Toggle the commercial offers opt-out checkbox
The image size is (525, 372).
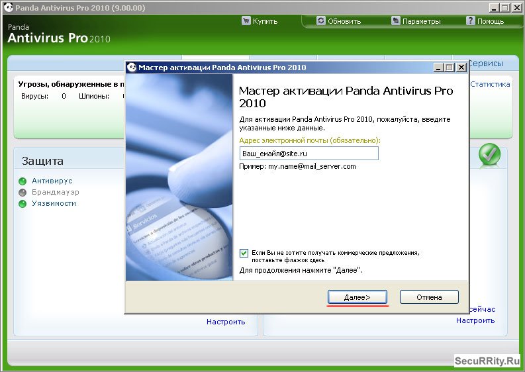[244, 253]
